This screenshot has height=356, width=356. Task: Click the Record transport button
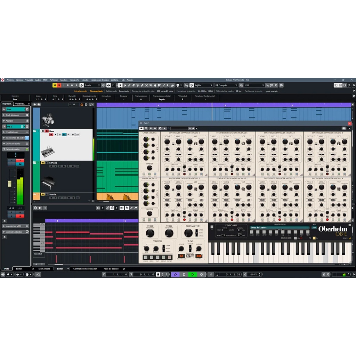(201, 275)
